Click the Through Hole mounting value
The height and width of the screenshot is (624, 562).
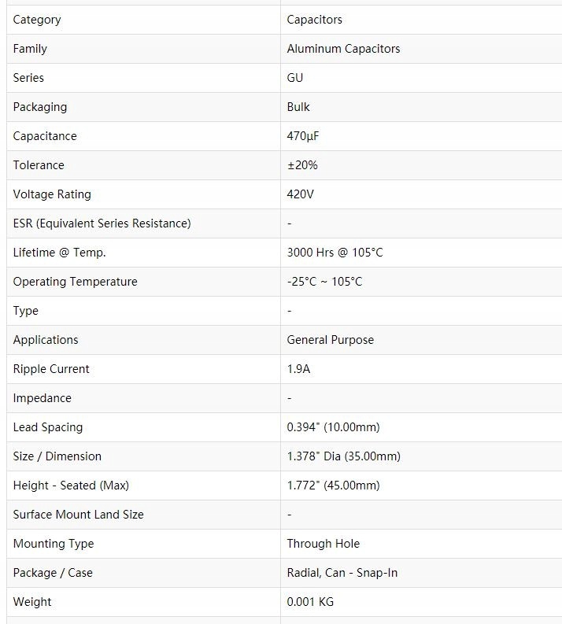tap(323, 544)
